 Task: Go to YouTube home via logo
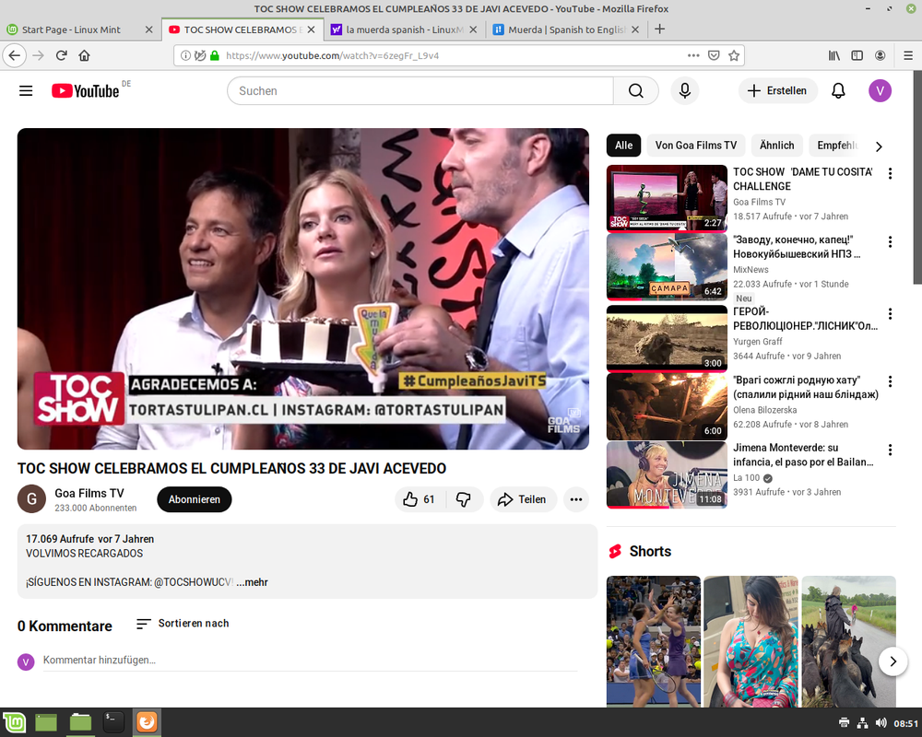[x=85, y=90]
